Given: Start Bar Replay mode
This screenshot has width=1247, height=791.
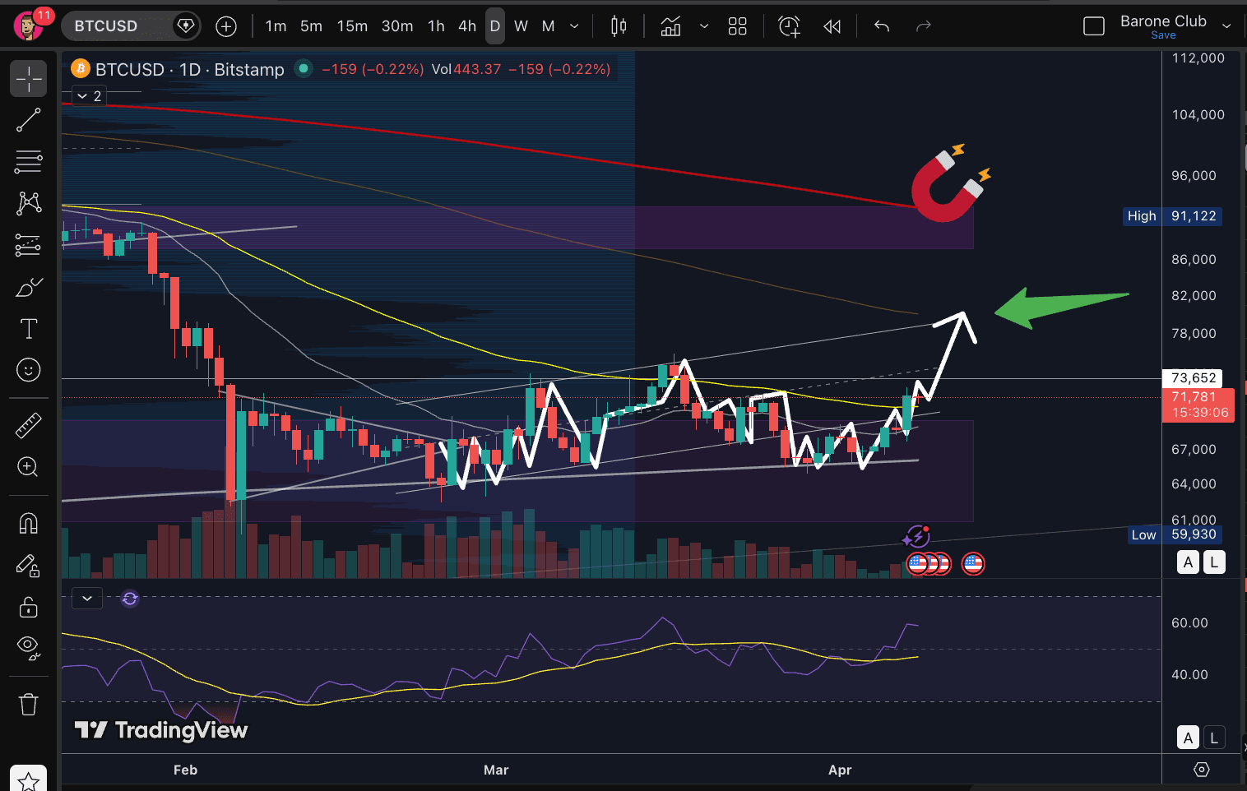Looking at the screenshot, I should [x=832, y=25].
